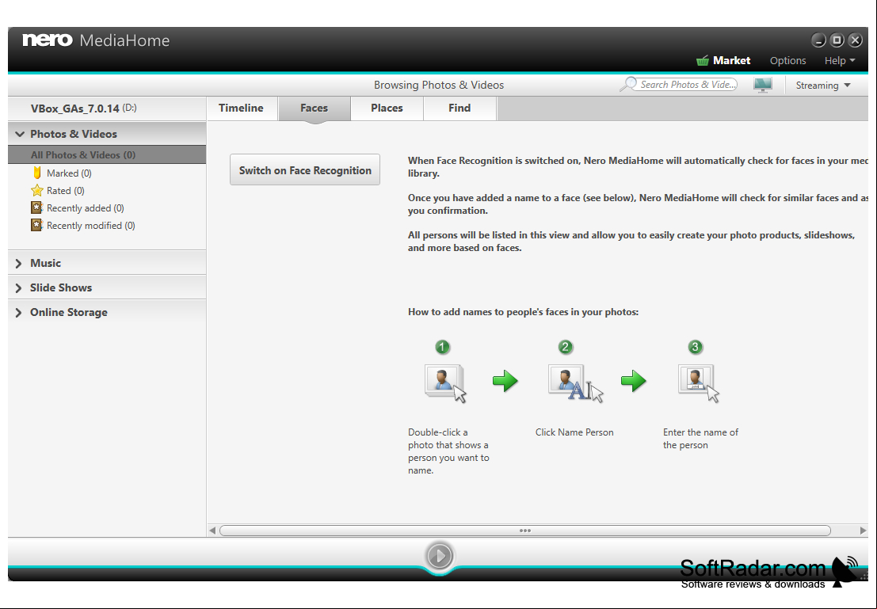Image resolution: width=877 pixels, height=609 pixels.
Task: Switch to the Timeline tab
Action: pos(241,108)
